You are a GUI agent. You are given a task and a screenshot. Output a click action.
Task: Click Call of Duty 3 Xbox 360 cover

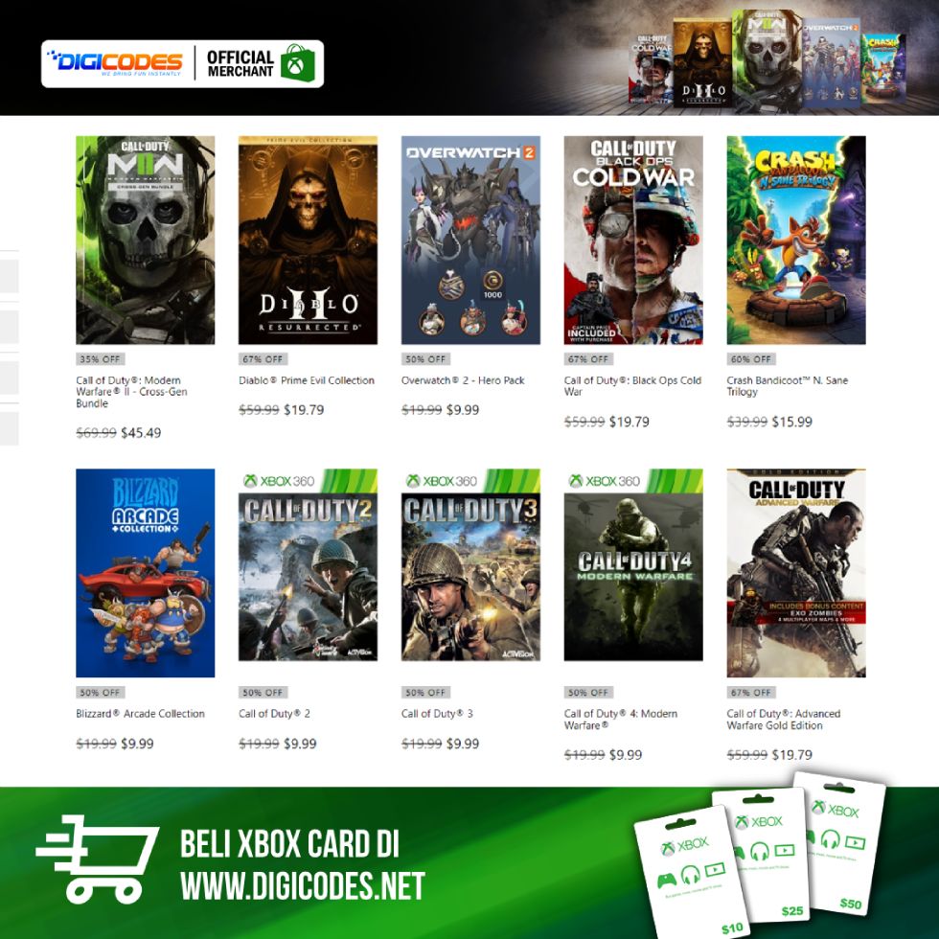click(x=470, y=564)
